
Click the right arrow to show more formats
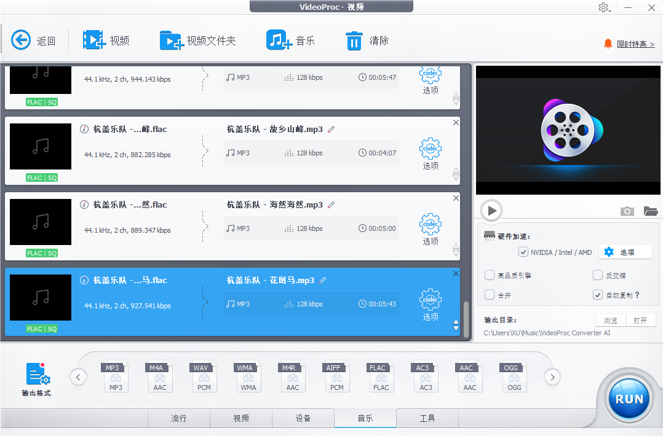pos(552,377)
